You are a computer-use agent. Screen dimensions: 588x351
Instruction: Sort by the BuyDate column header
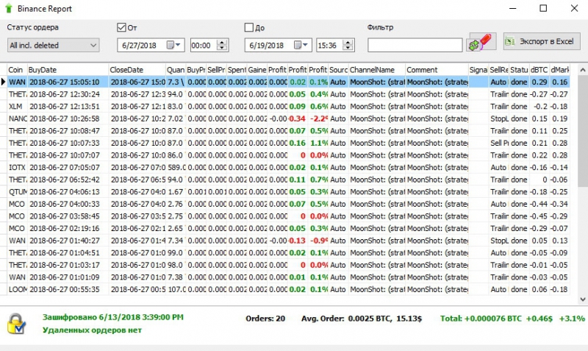(68, 70)
